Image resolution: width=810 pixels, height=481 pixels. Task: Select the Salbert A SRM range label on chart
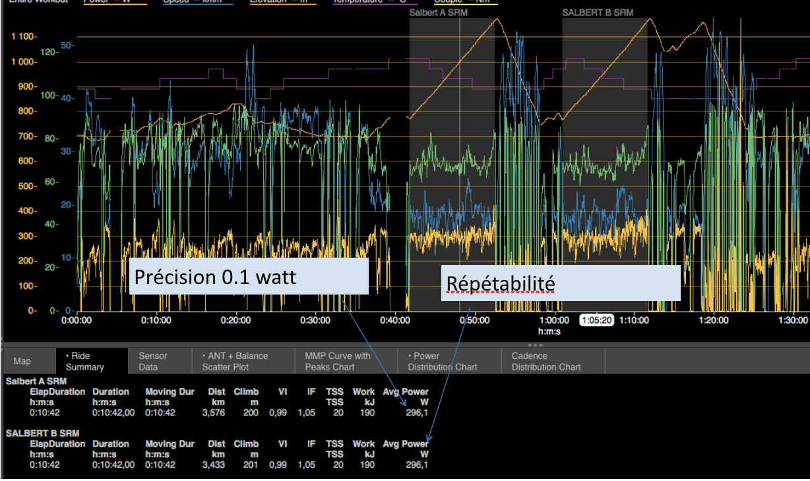[x=438, y=13]
